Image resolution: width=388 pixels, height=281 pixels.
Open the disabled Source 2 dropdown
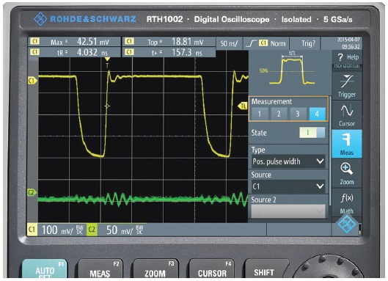click(x=288, y=211)
